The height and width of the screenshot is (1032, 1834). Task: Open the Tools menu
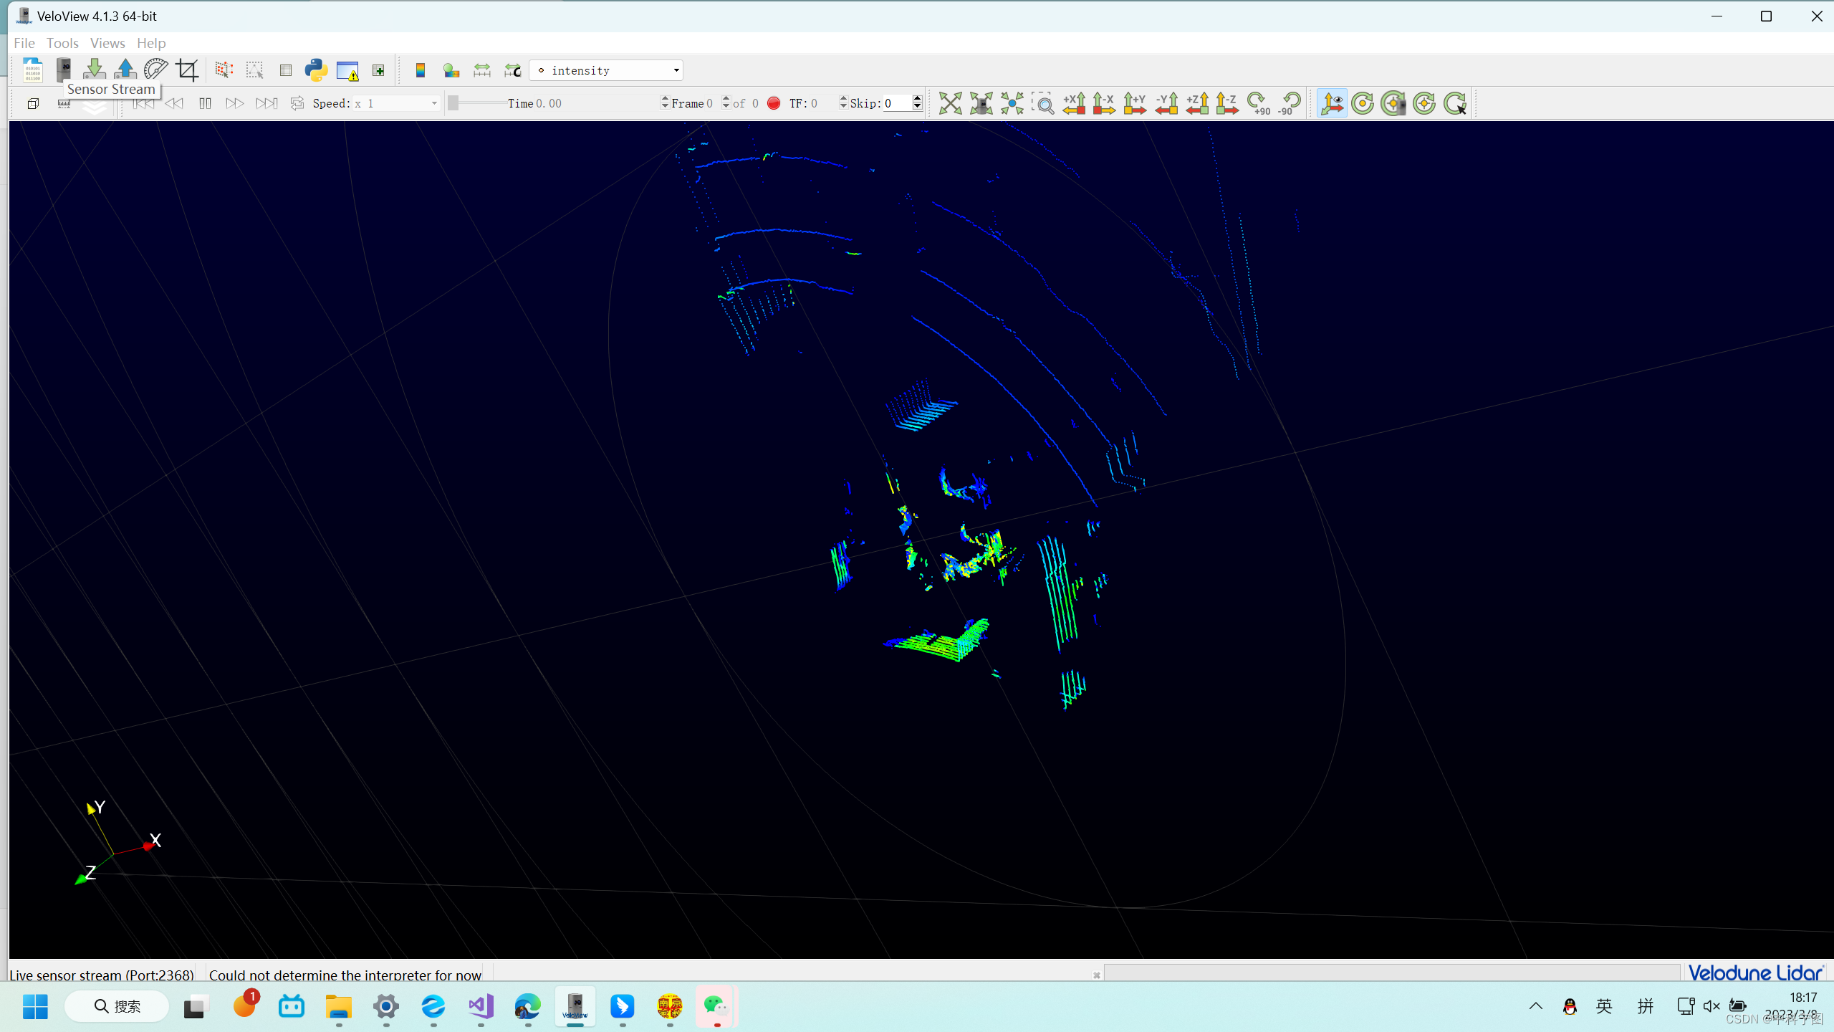pos(62,43)
